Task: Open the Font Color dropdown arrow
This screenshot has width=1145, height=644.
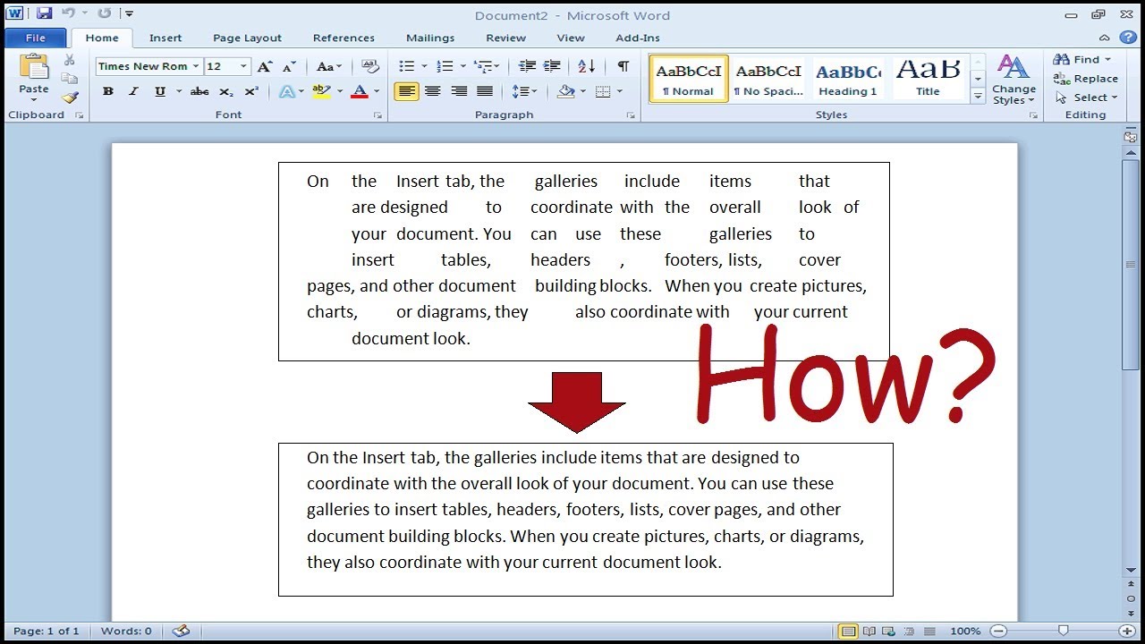Action: click(x=375, y=90)
